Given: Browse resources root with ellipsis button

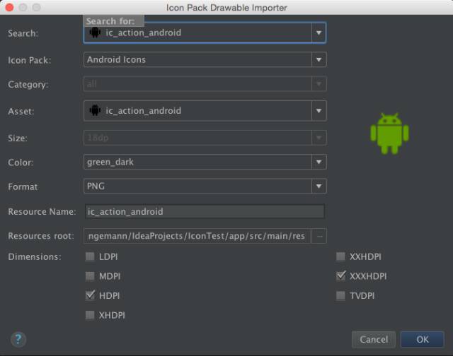Looking at the screenshot, I should 319,236.
